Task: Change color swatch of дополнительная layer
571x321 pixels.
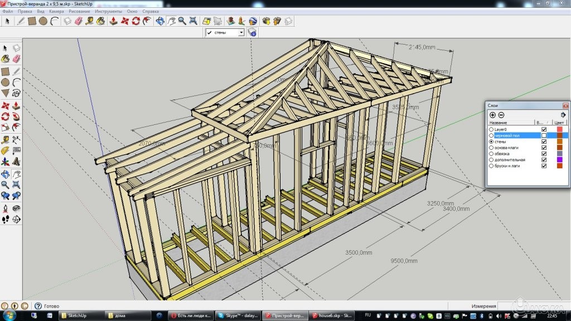Action: coord(559,160)
